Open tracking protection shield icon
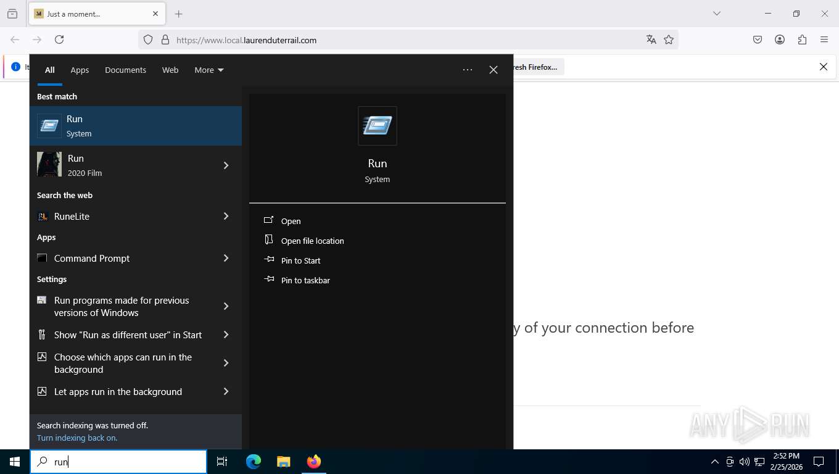839x474 pixels. (x=148, y=39)
